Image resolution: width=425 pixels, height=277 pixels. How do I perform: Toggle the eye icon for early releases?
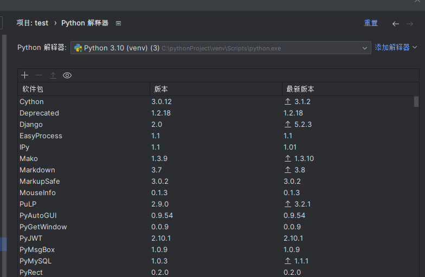tap(67, 75)
